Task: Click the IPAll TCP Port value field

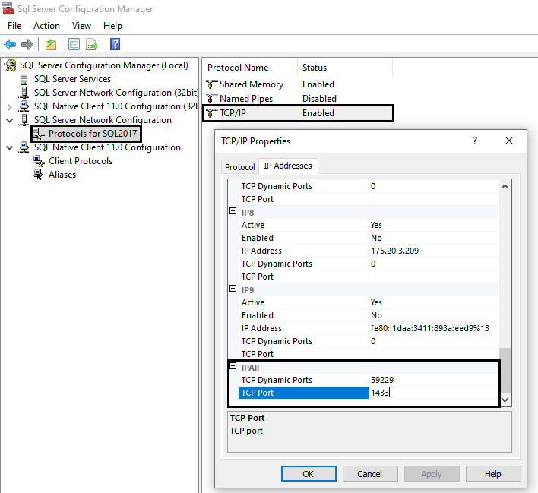Action: (x=434, y=393)
